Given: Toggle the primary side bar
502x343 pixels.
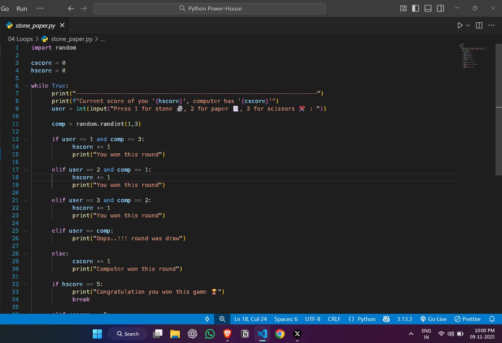Looking at the screenshot, I should (x=415, y=8).
